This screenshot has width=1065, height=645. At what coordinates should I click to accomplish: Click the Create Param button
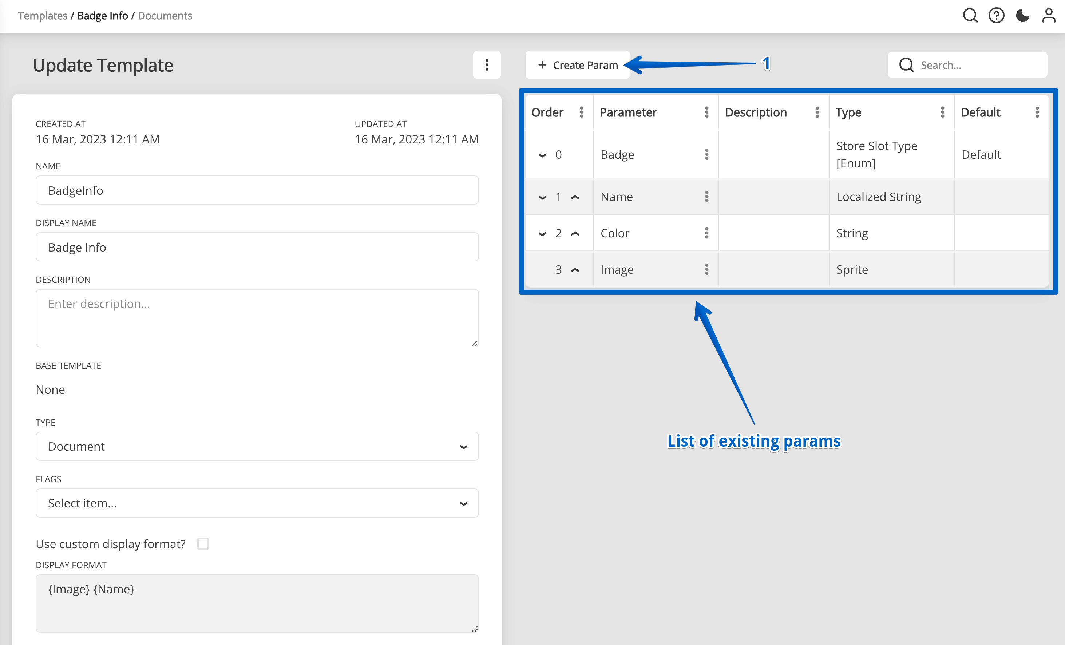tap(577, 65)
